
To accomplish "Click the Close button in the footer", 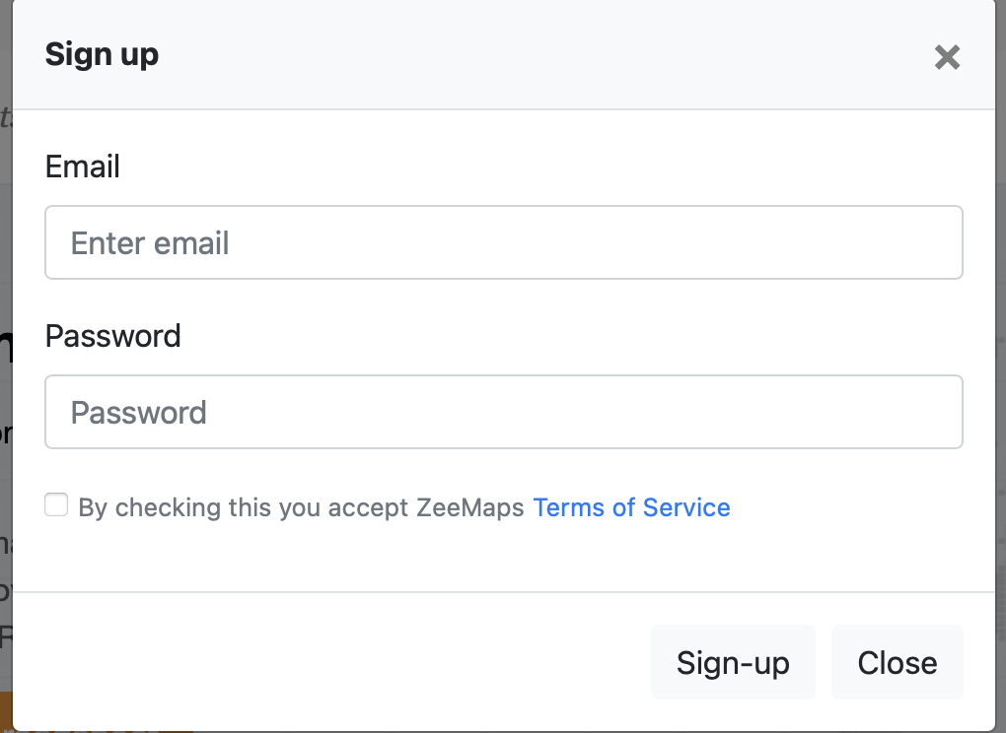I will (897, 662).
